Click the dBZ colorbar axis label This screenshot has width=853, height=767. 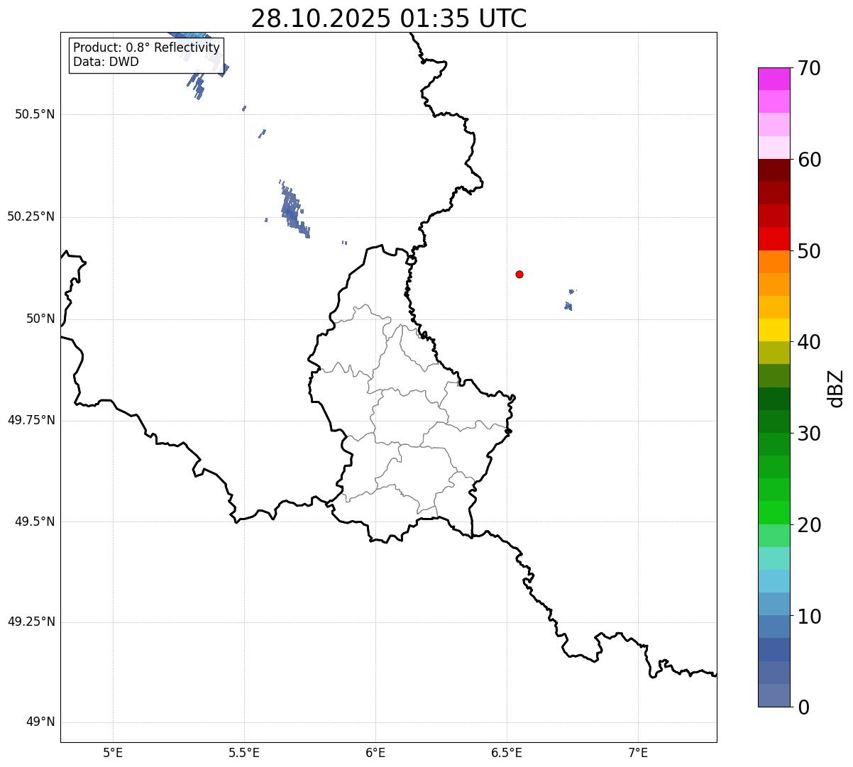pyautogui.click(x=836, y=387)
